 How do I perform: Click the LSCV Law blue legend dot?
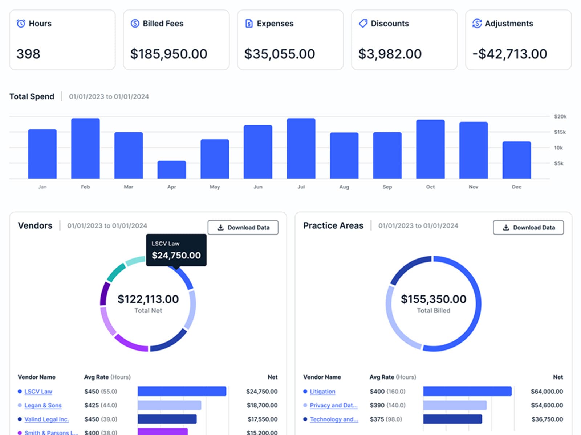pos(20,391)
